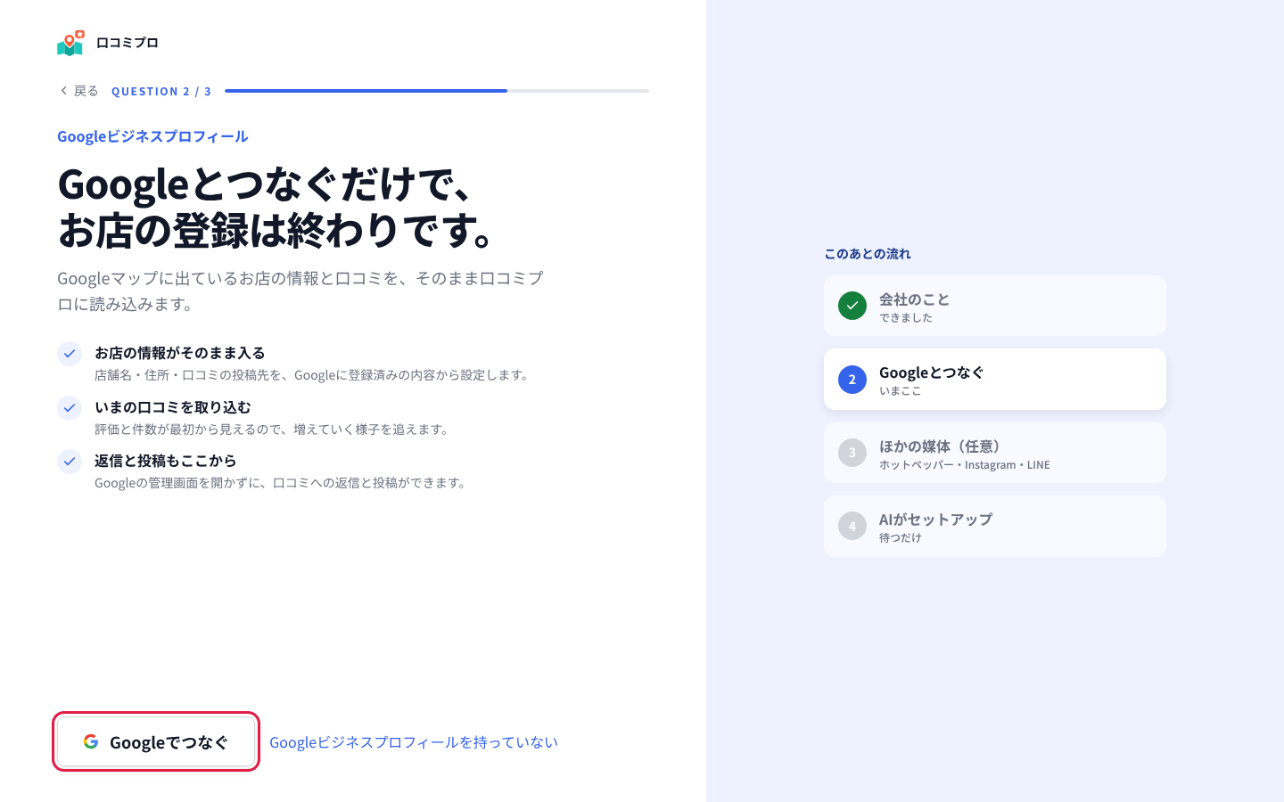1284x802 pixels.
Task: Click the Google G logo icon
Action: (91, 741)
